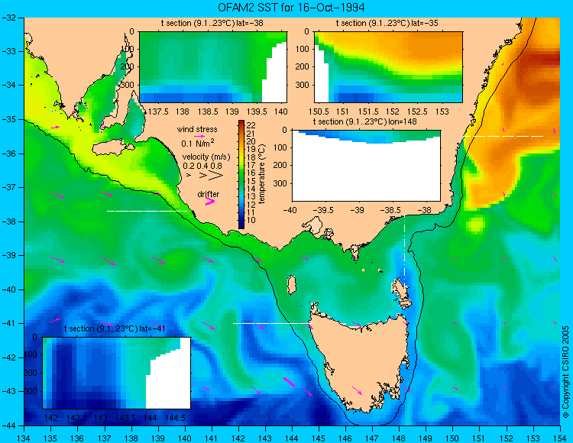Click the '152.5' tick on the lat=-35 inset
The image size is (573, 443).
coord(418,112)
